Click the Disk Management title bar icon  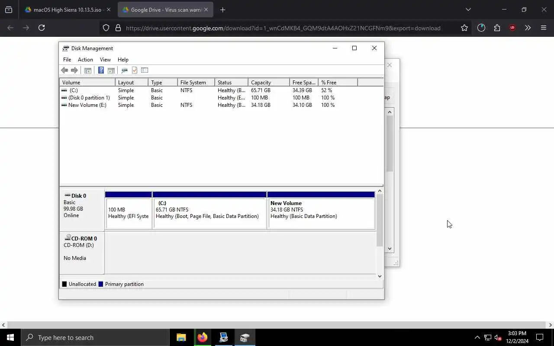(66, 48)
